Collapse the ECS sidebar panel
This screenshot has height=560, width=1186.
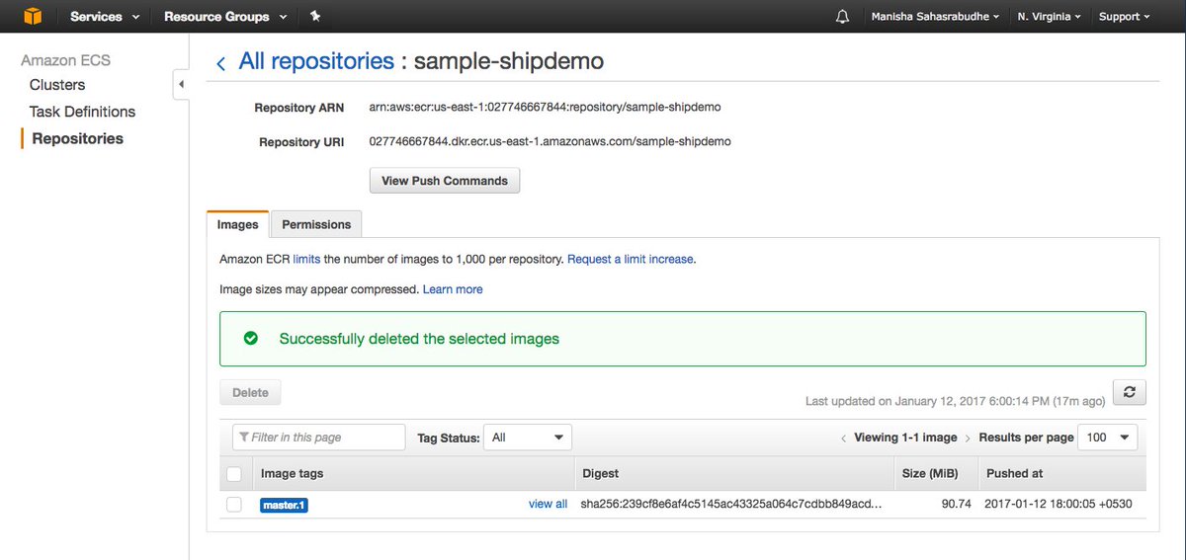tap(181, 85)
